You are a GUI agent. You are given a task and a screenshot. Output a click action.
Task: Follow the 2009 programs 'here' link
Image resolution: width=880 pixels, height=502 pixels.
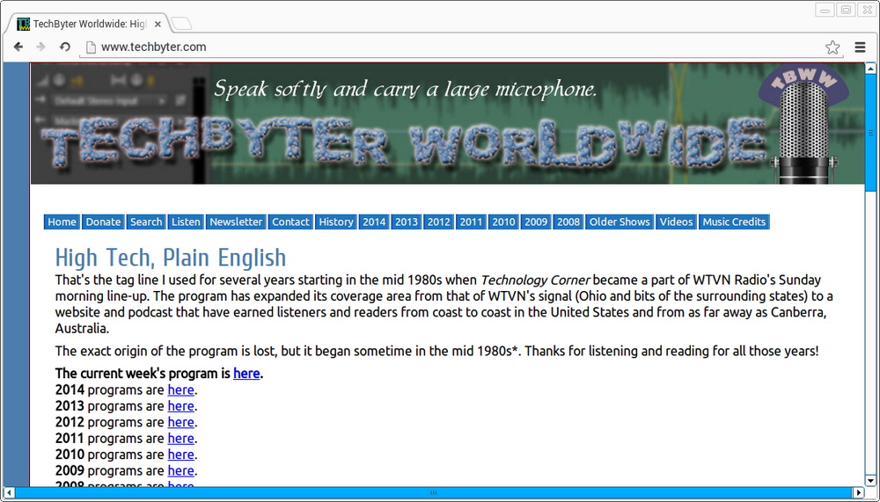(180, 471)
